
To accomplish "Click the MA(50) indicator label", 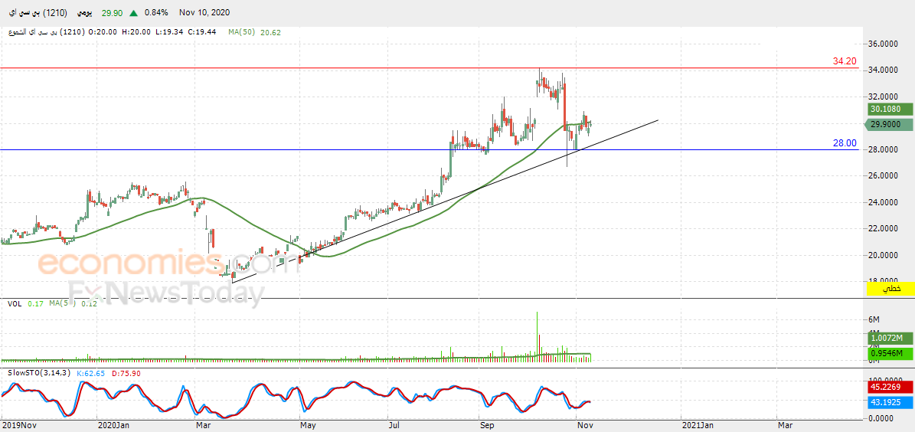I will (241, 32).
